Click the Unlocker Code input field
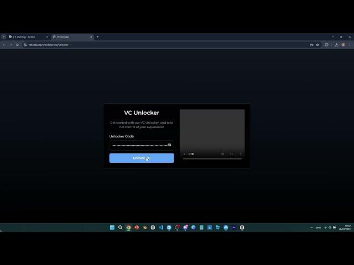Viewport: 354px width, 265px height. tap(138, 145)
